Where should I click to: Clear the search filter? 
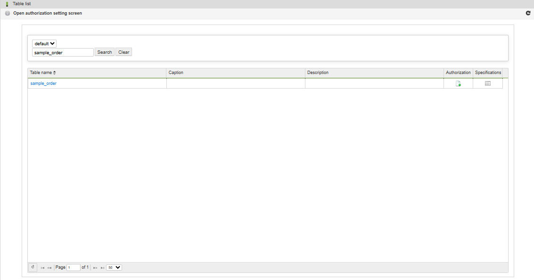123,52
